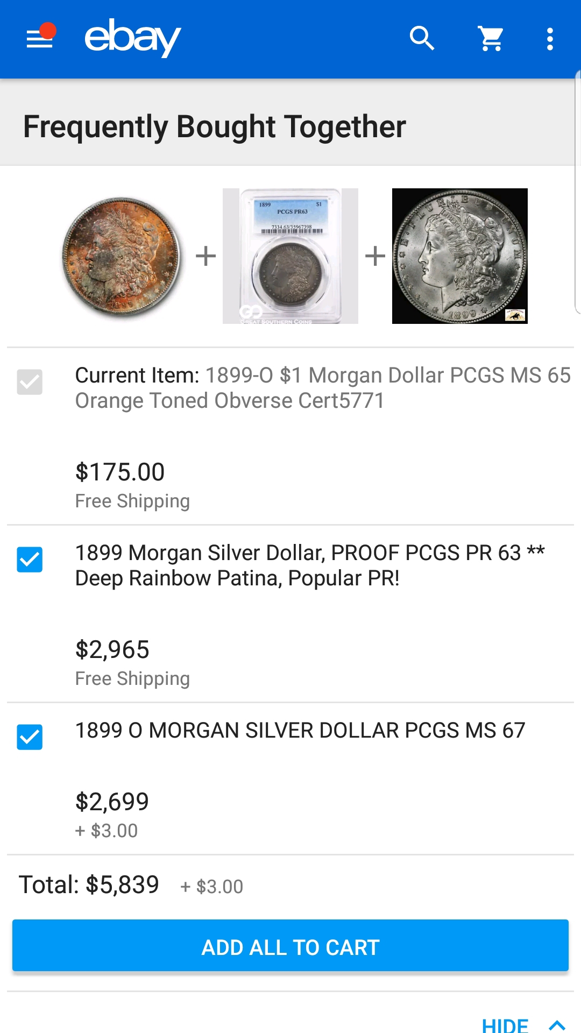Click the $2,965 price of the proof coin
This screenshot has width=581, height=1033.
click(112, 650)
